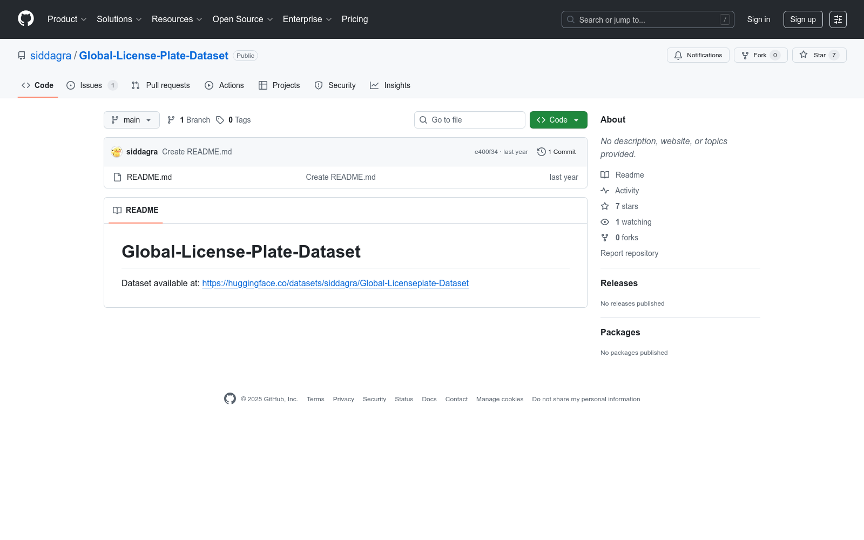Open the footer Contact link
The width and height of the screenshot is (864, 540).
(456, 399)
